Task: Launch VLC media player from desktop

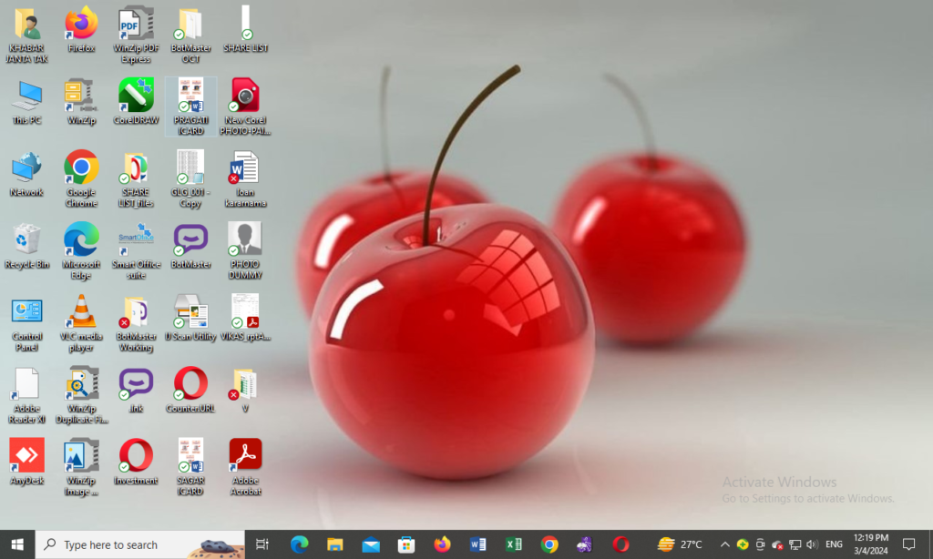Action: click(81, 312)
